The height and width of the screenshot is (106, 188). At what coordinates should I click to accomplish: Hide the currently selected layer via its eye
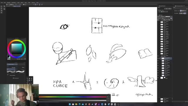tap(158, 58)
